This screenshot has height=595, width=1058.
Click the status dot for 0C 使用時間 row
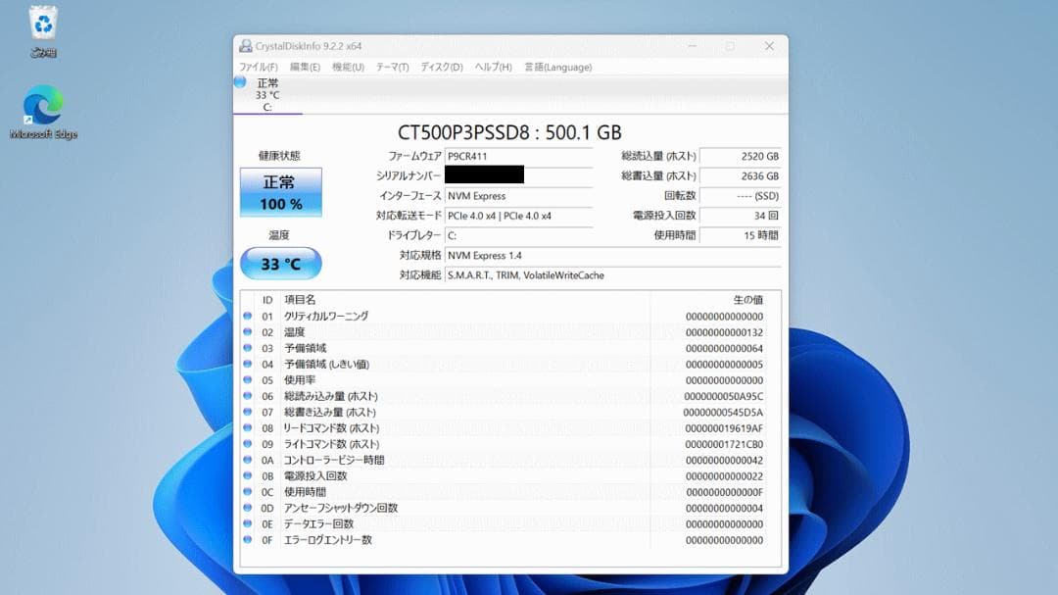(x=248, y=492)
